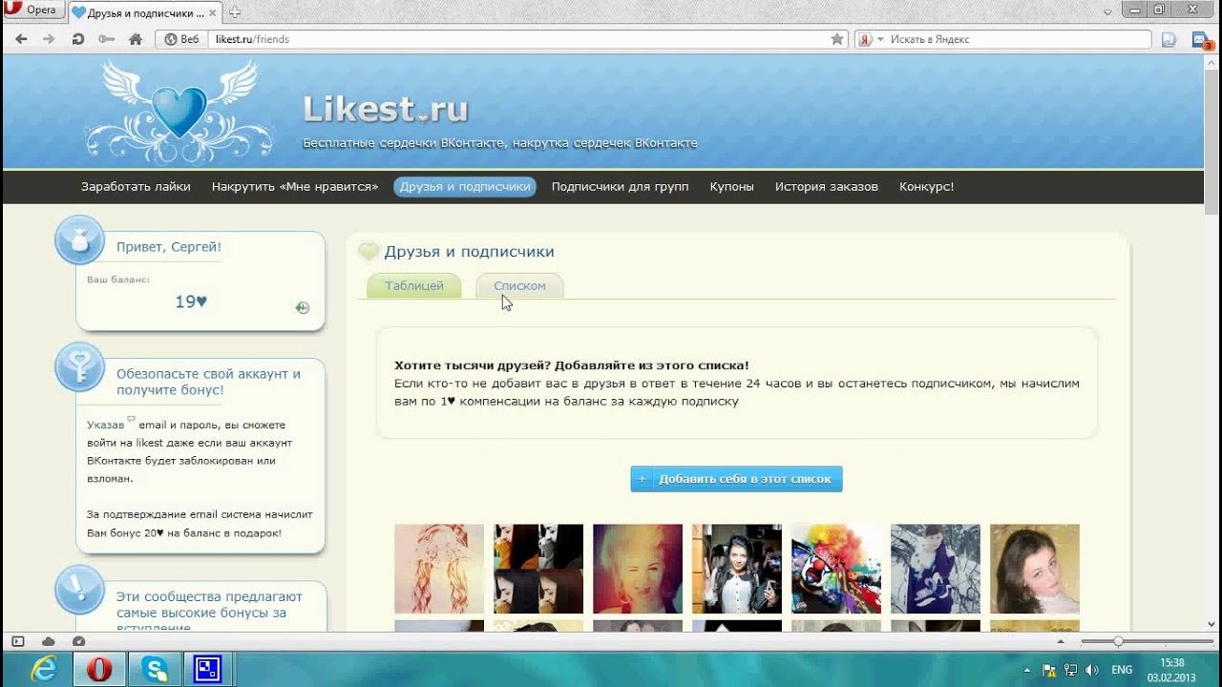1222x687 pixels.
Task: Click the balance refill icon beside 19
Action: click(303, 307)
